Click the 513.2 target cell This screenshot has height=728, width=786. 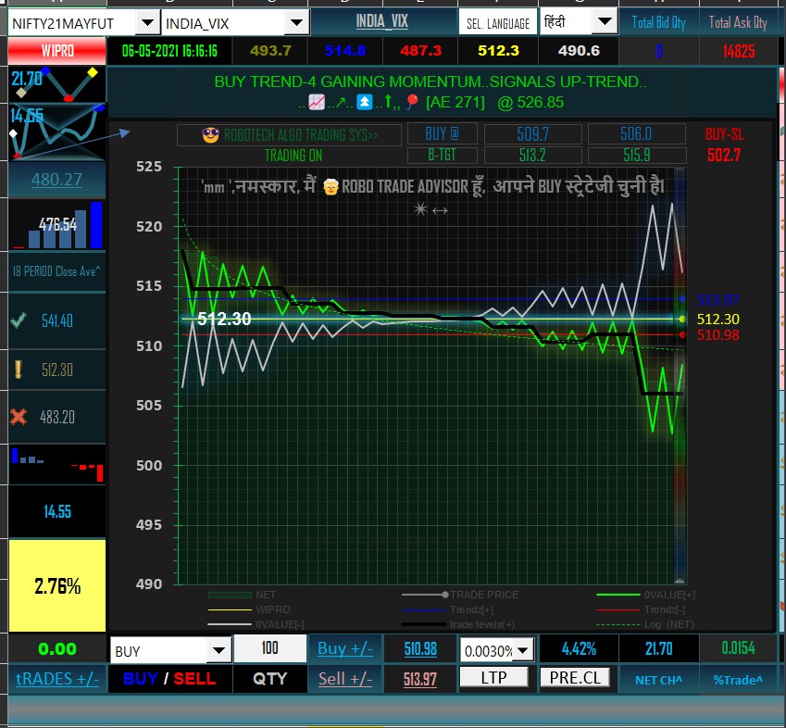coord(533,155)
